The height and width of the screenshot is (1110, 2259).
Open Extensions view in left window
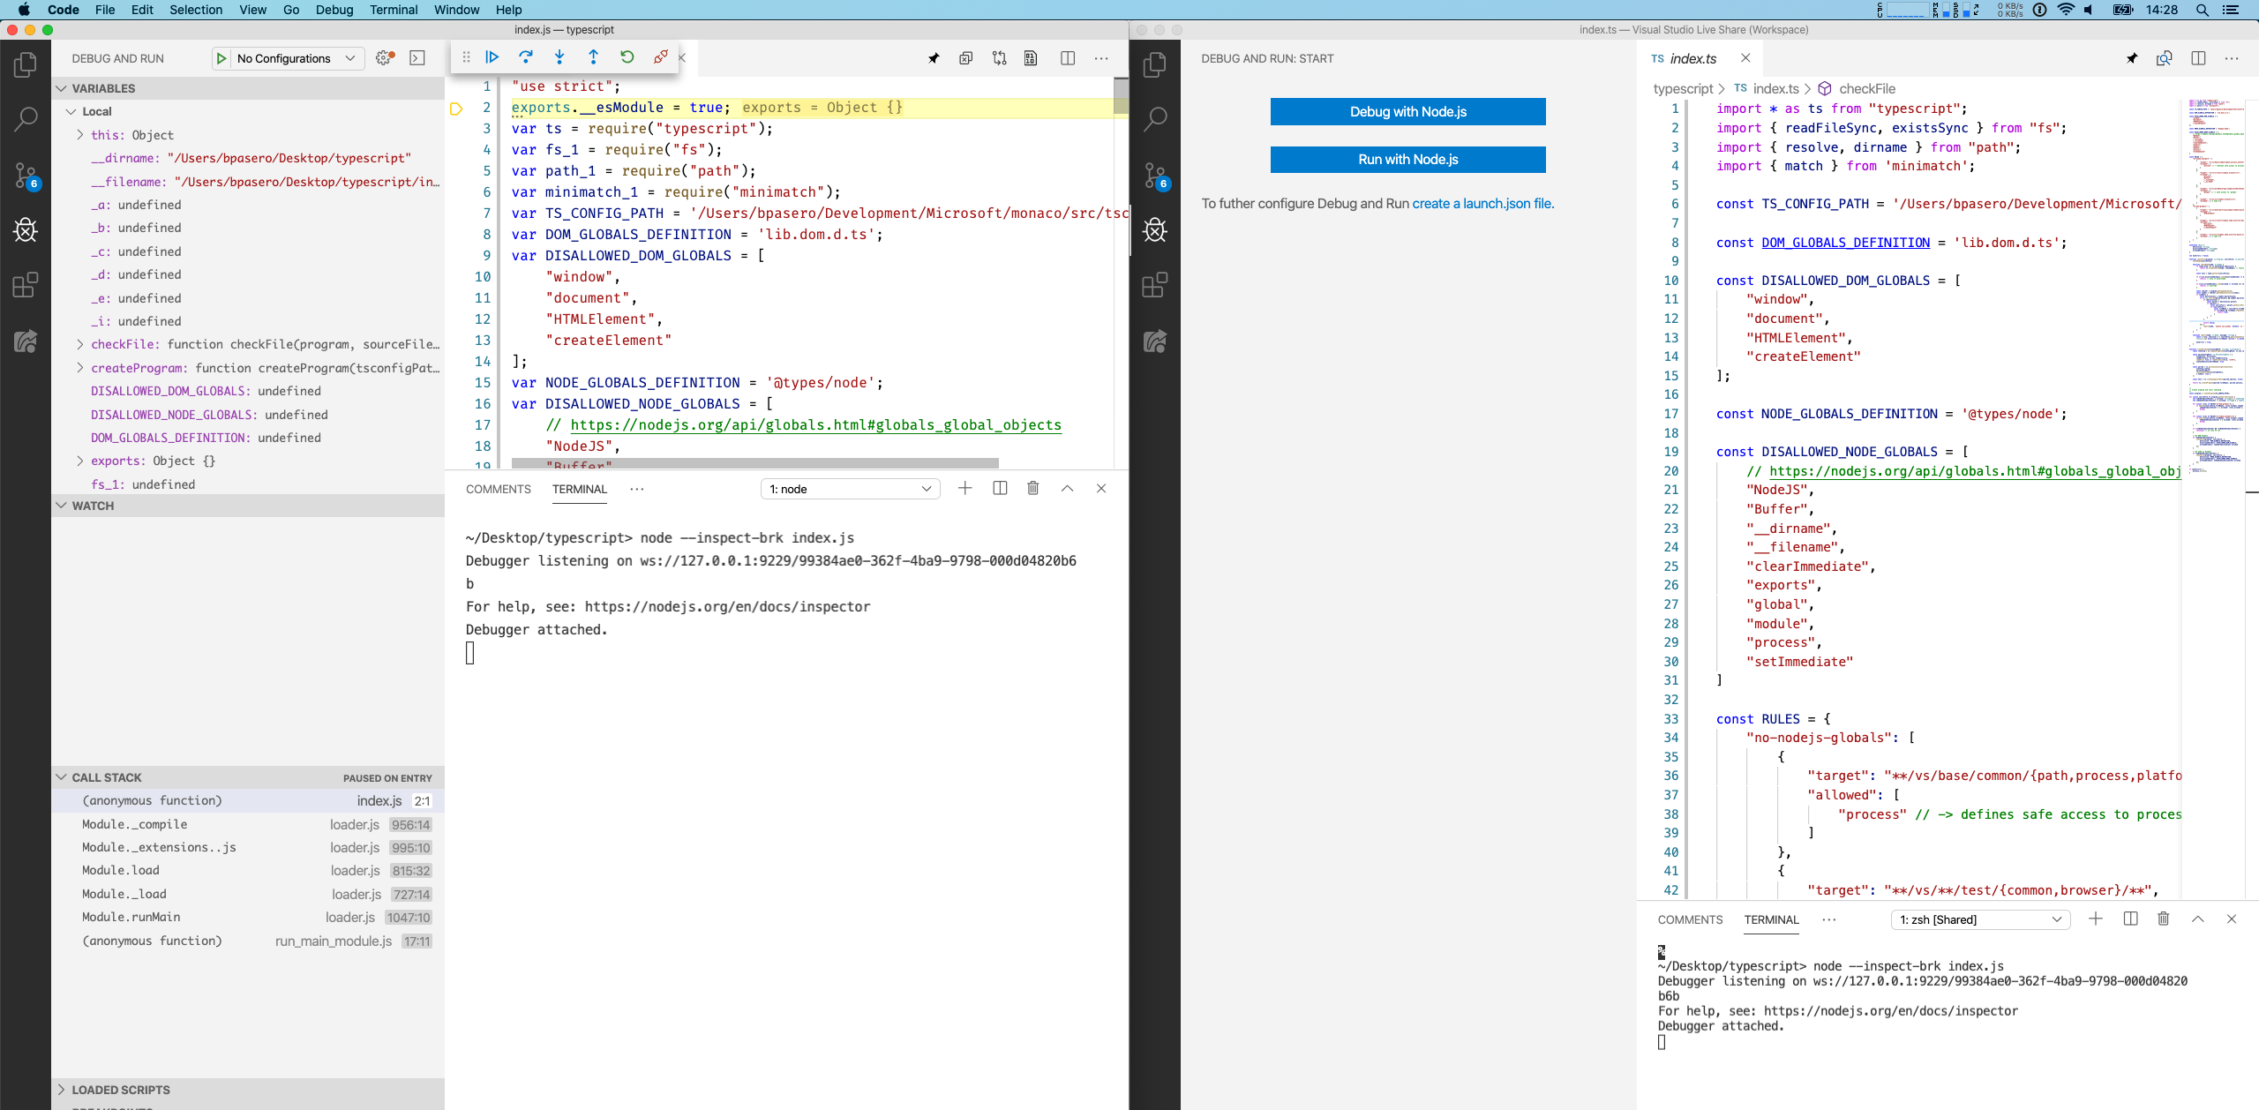point(26,285)
